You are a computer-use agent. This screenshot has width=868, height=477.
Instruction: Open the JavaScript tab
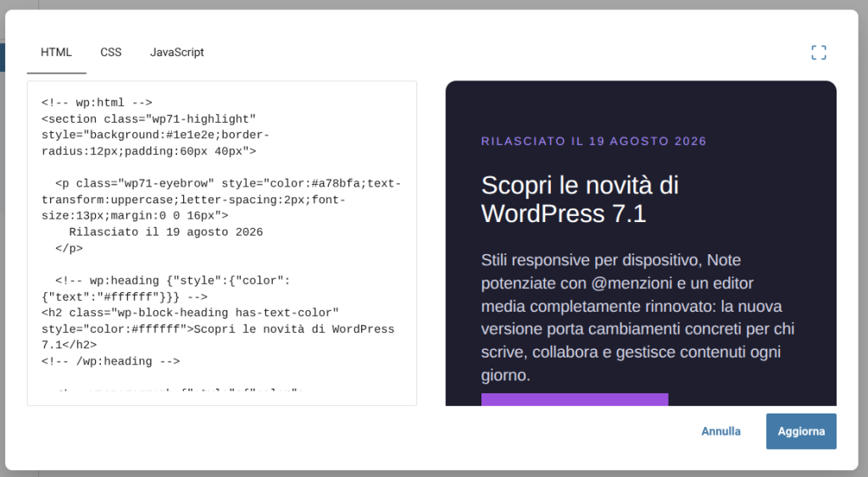[176, 52]
